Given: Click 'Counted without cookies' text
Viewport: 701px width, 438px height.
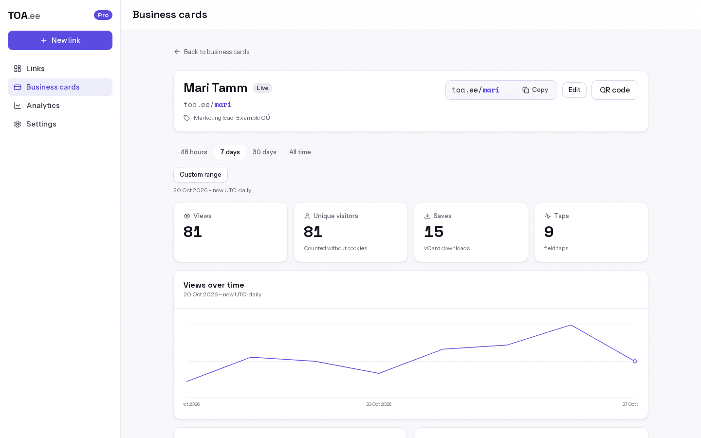Looking at the screenshot, I should (x=335, y=248).
